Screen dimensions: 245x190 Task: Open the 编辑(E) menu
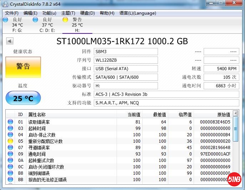click(30, 13)
